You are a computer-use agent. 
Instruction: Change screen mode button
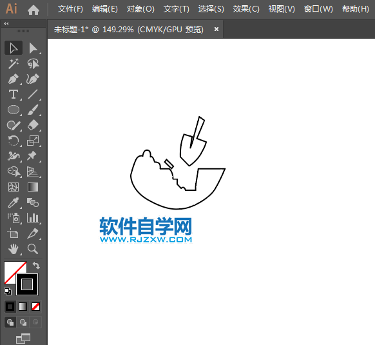coord(23,339)
